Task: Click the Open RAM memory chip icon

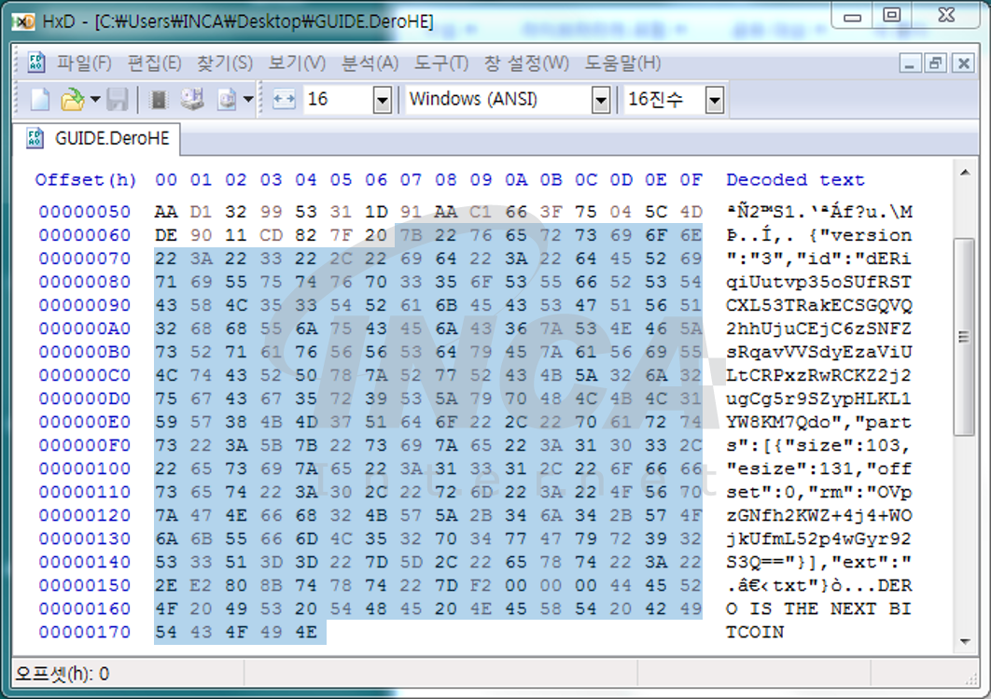Action: click(158, 100)
